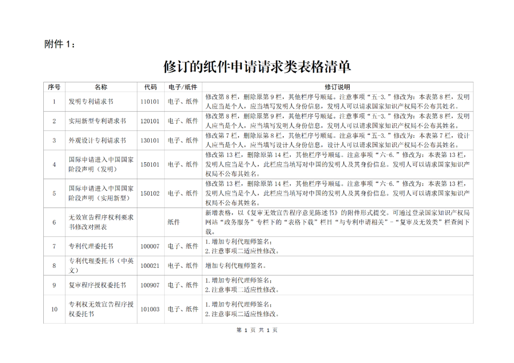Click code 110101 in row 1
The height and width of the screenshot is (363, 514).
point(150,101)
